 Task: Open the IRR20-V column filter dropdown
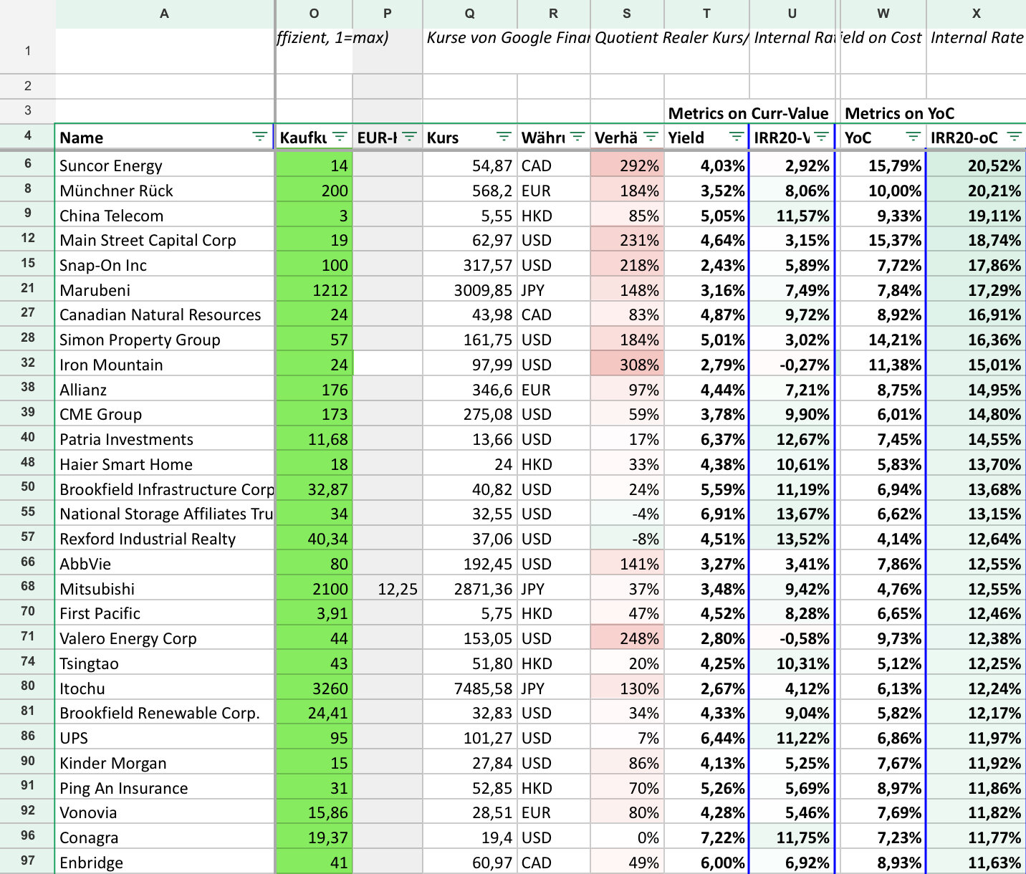(821, 137)
